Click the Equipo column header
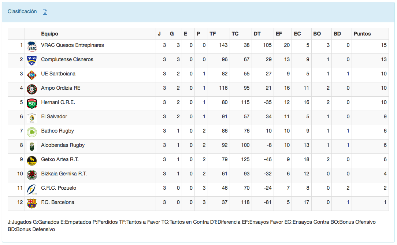 (x=50, y=34)
